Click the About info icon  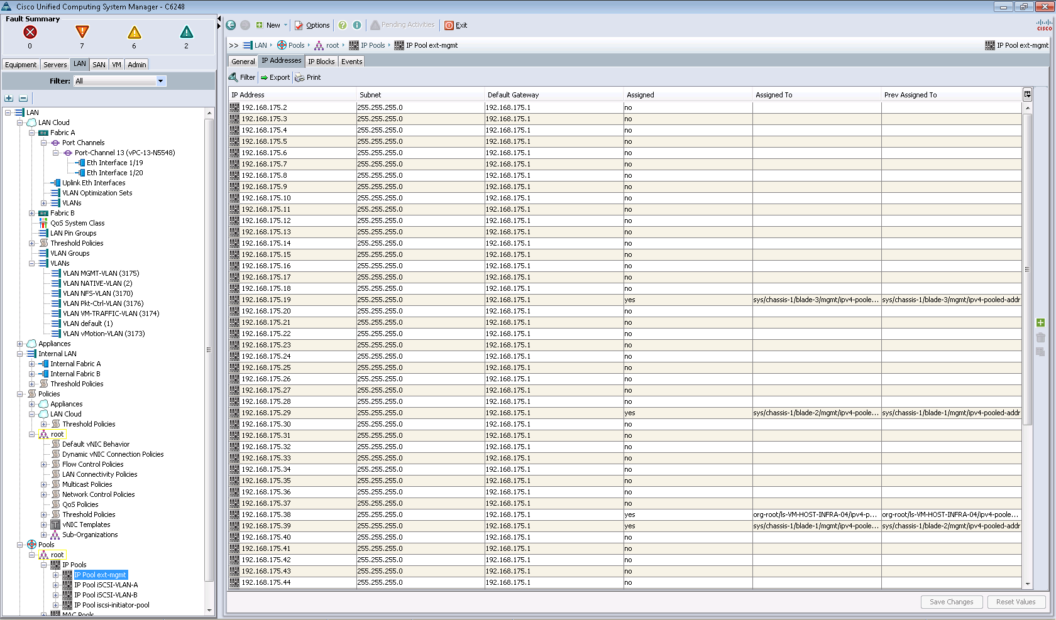(357, 25)
